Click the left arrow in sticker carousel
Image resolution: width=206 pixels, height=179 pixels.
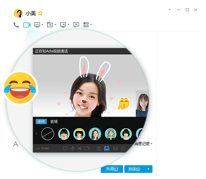(36, 134)
